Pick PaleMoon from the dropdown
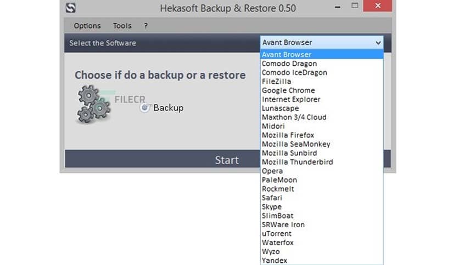459x265 pixels. [322, 180]
